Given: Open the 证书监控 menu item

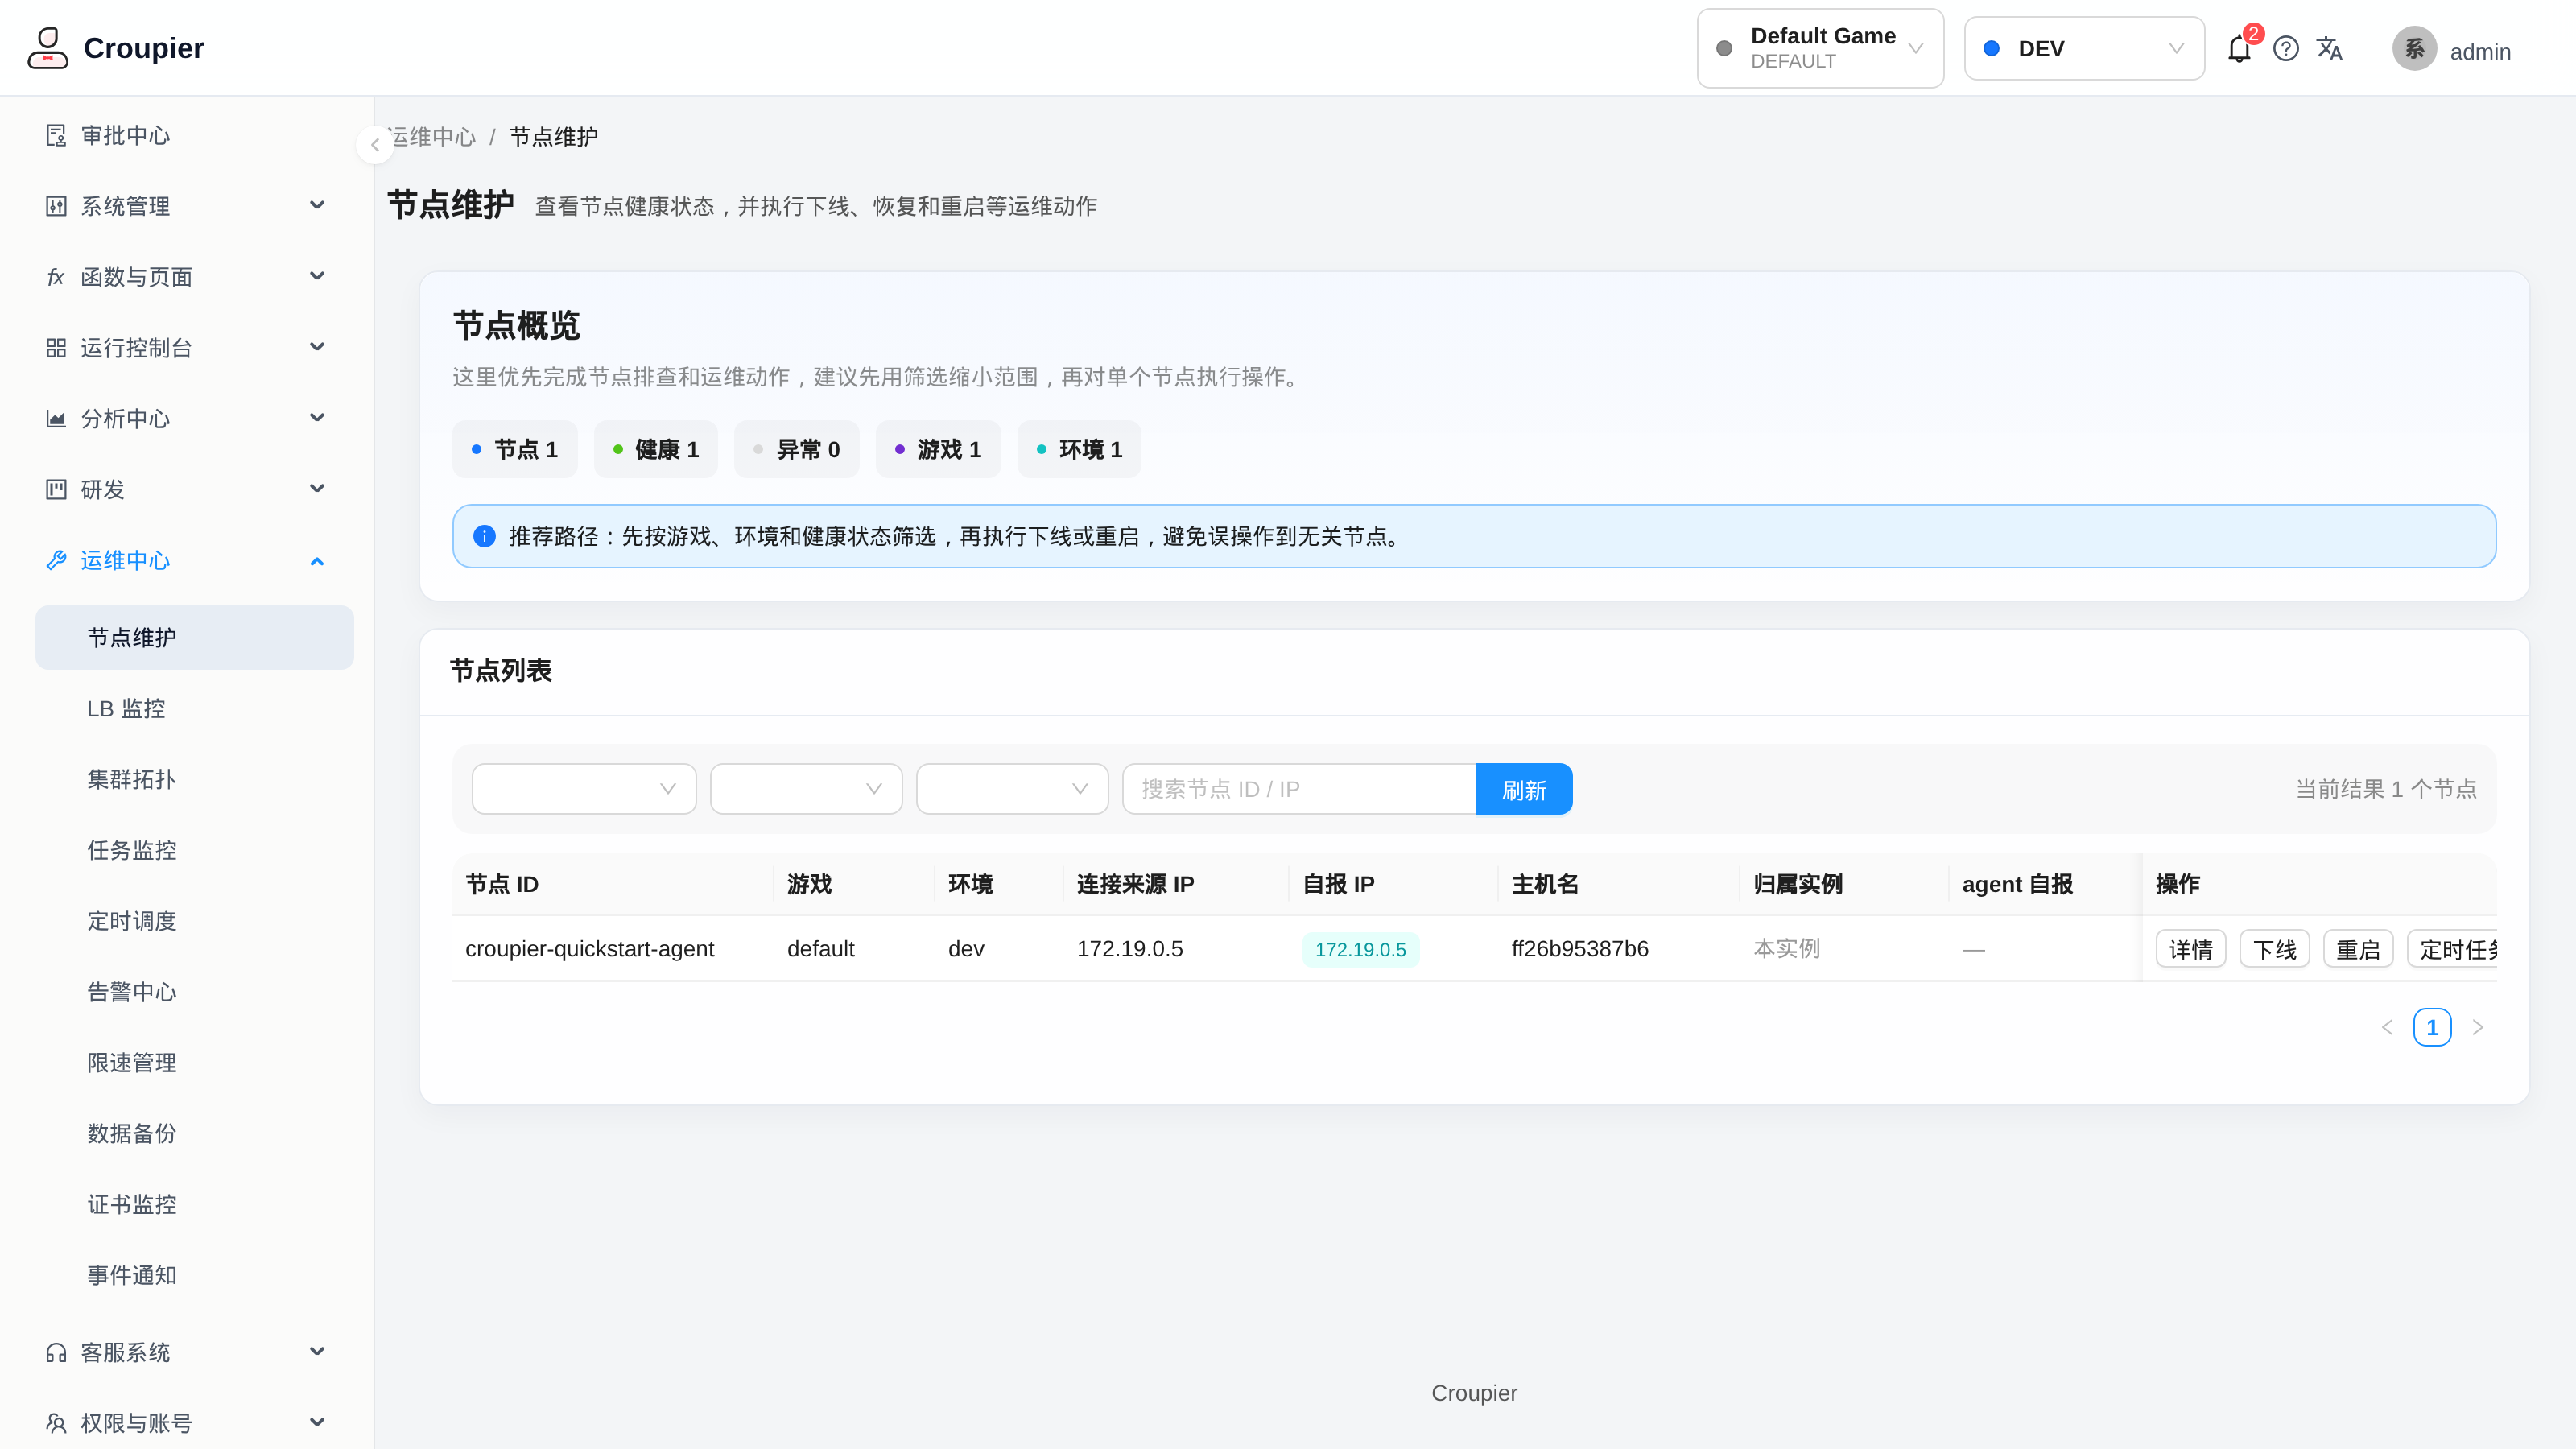Looking at the screenshot, I should 194,1204.
